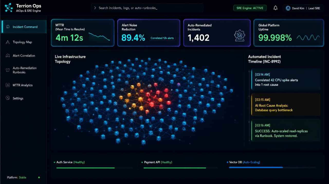329x184 pixels.
Task: Click the Incident Command sidebar icon
Action: 8,27
